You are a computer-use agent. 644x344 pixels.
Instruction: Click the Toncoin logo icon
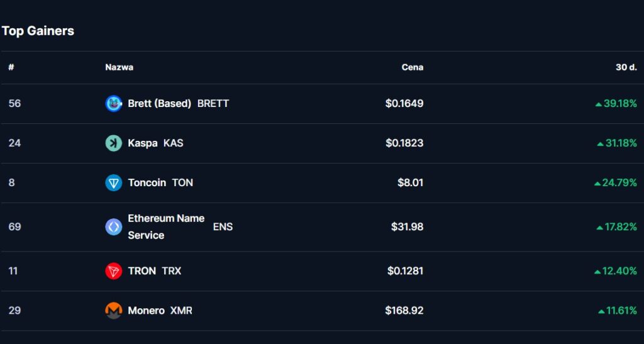(x=113, y=182)
